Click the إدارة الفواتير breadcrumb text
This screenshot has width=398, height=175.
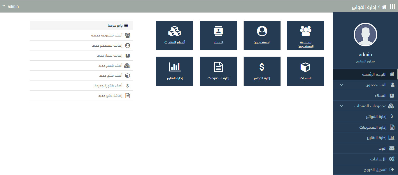click(364, 7)
